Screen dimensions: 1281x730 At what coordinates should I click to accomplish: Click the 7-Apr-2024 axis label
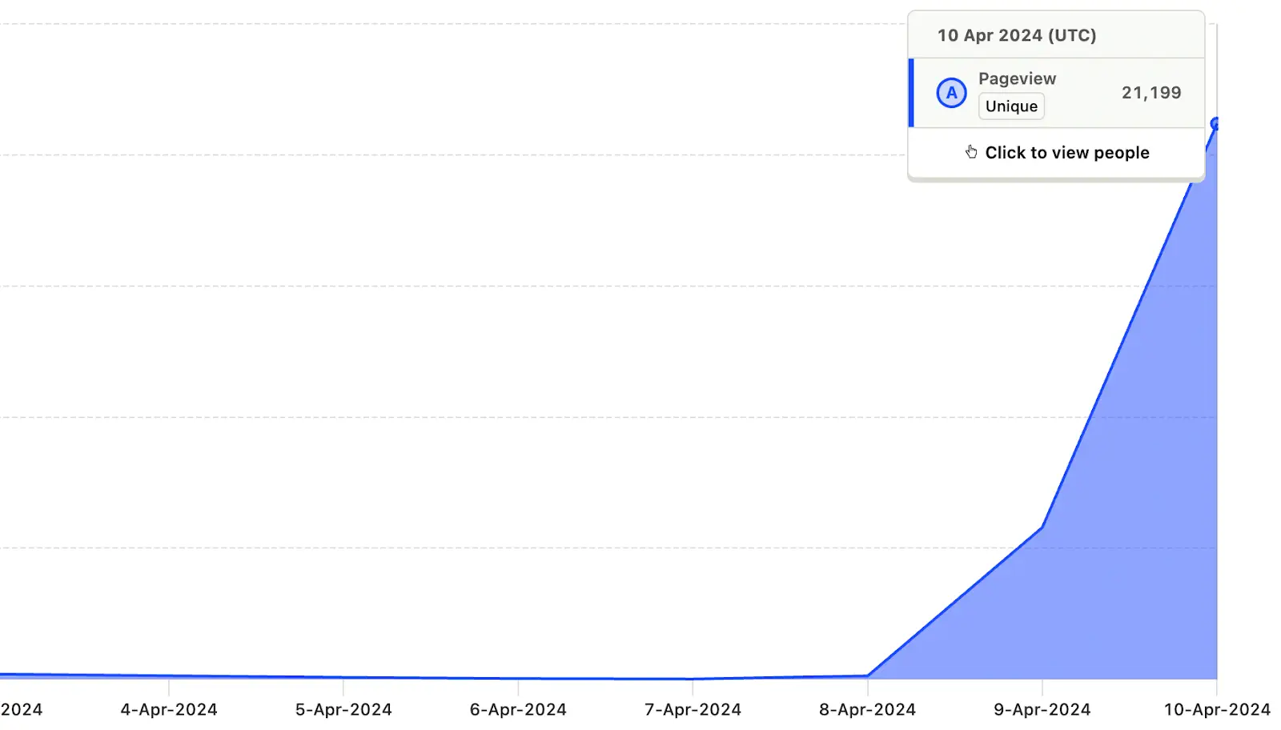coord(693,710)
